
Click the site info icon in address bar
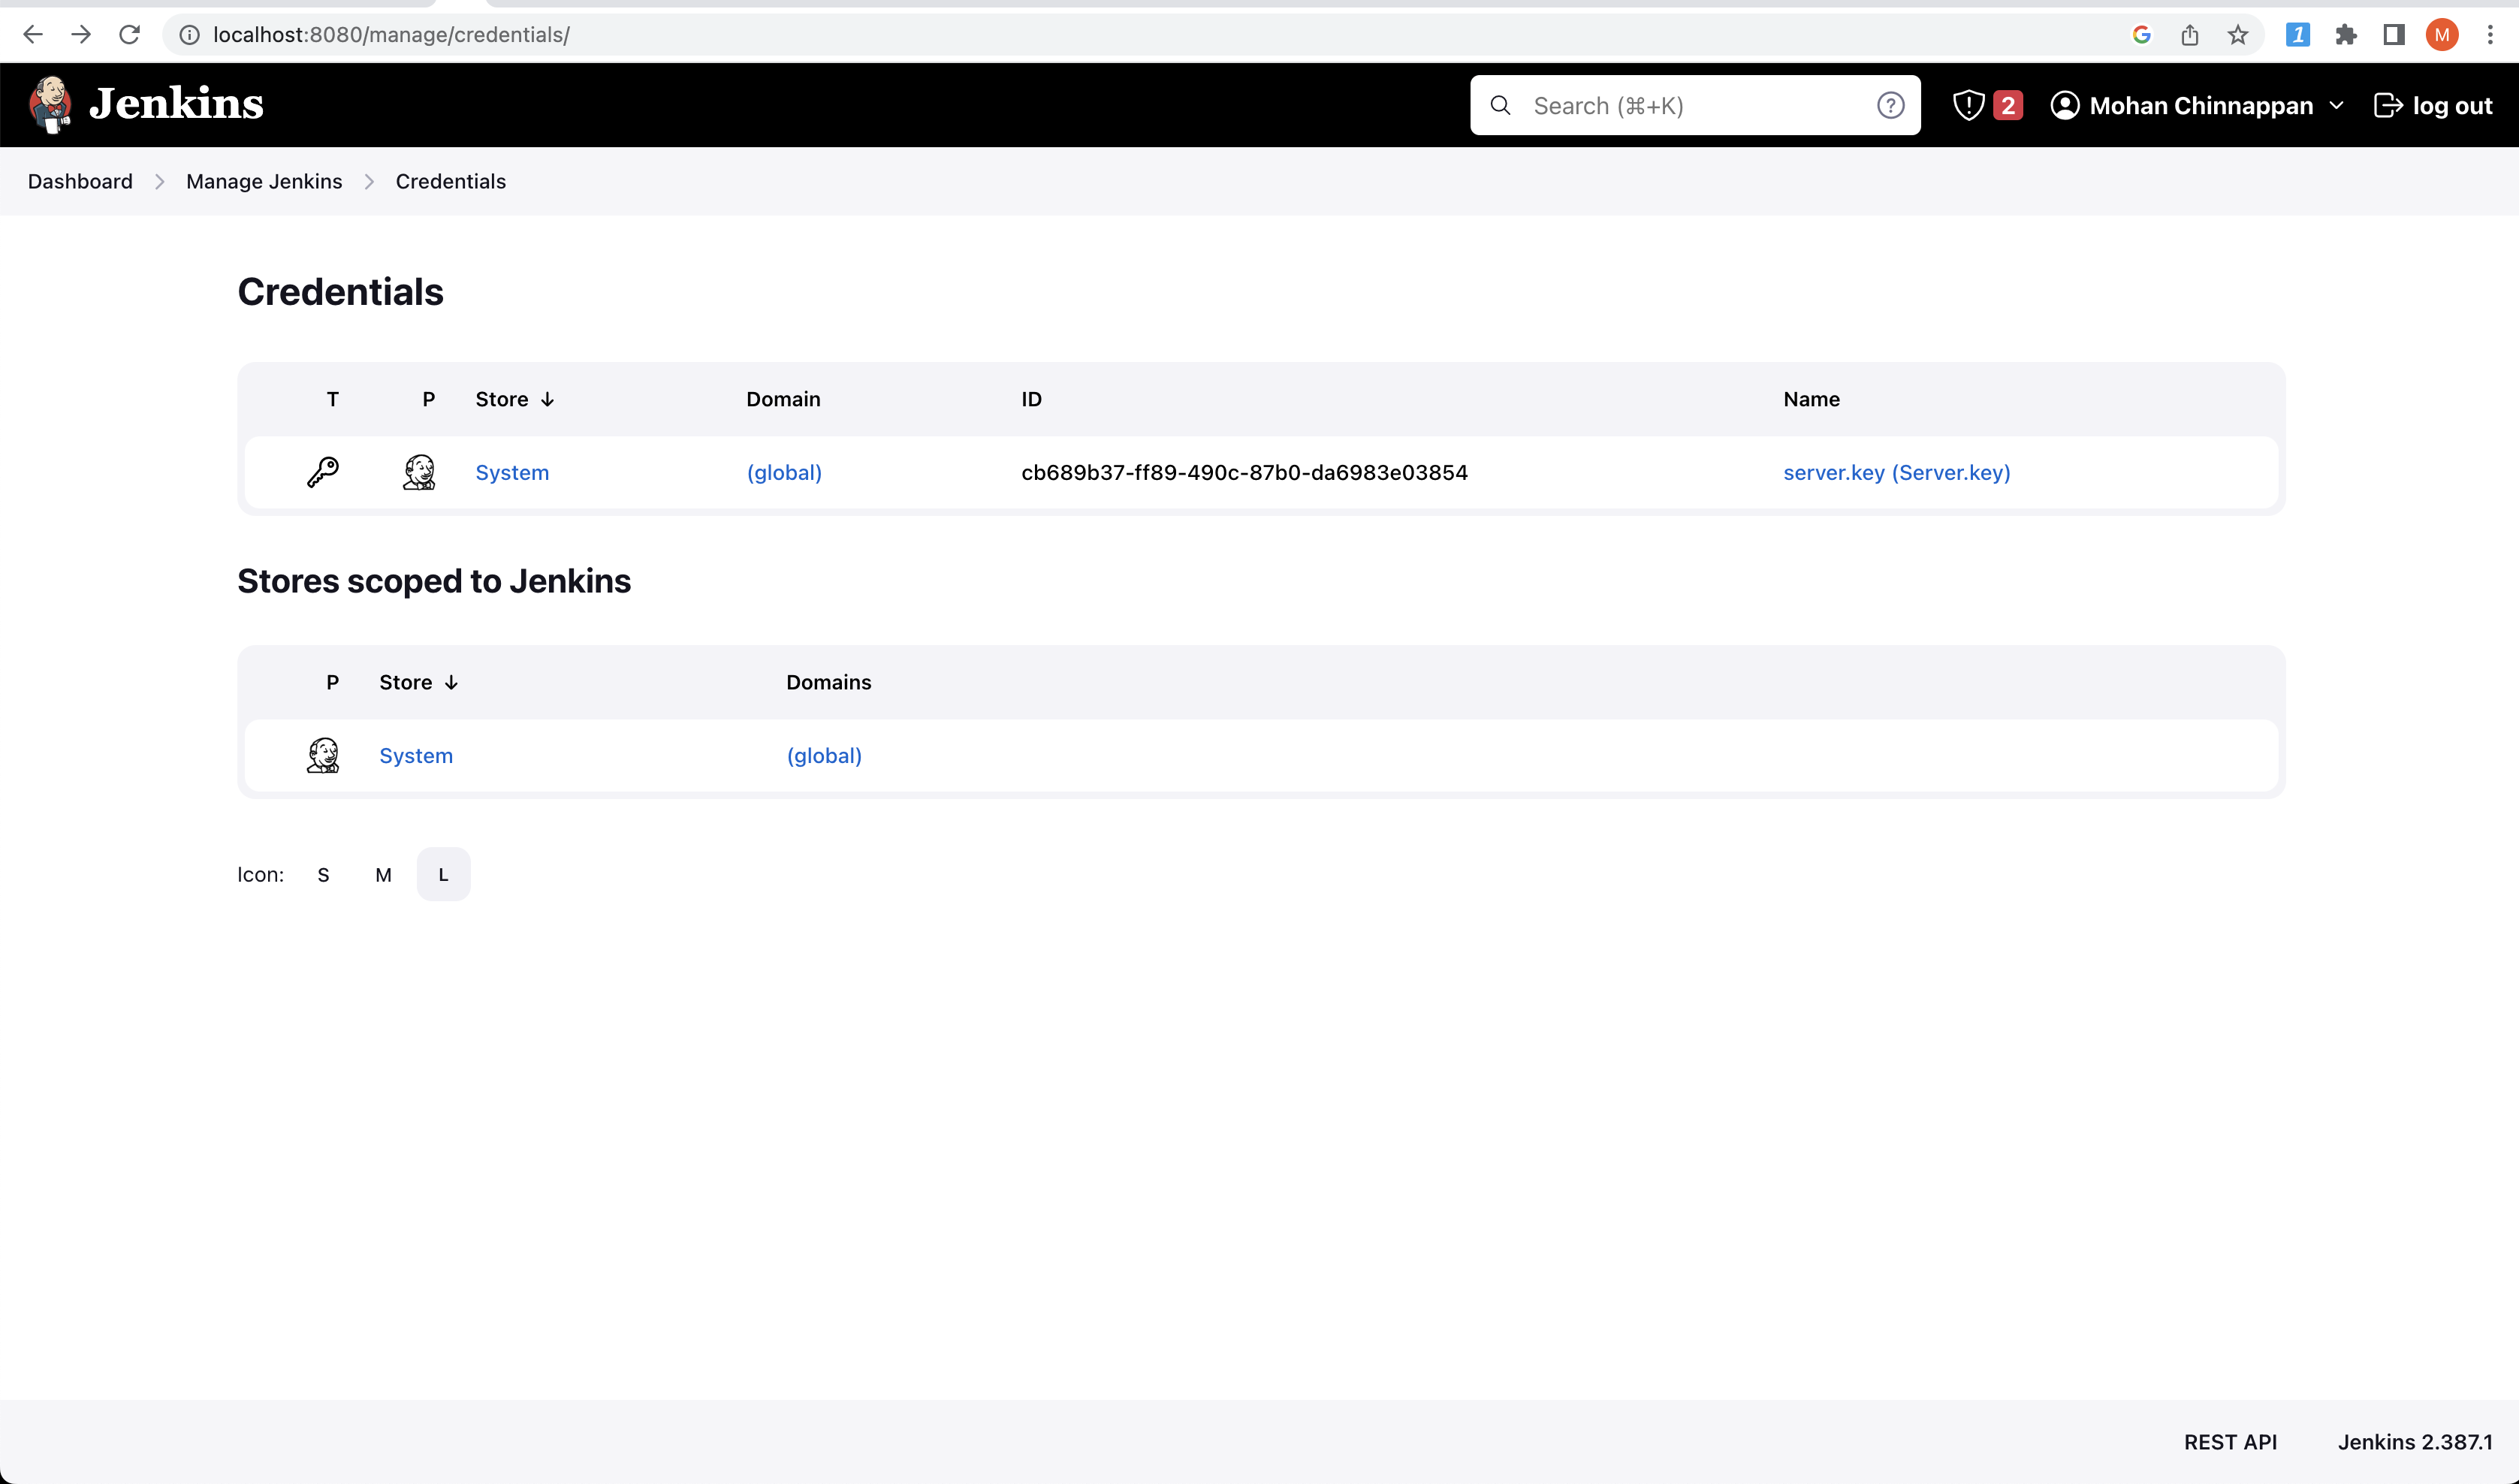click(x=189, y=35)
